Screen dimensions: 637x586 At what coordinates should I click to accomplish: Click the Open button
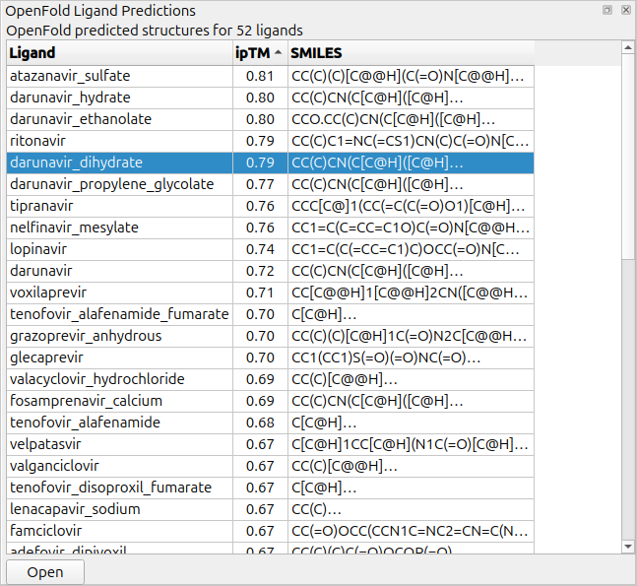pos(45,572)
